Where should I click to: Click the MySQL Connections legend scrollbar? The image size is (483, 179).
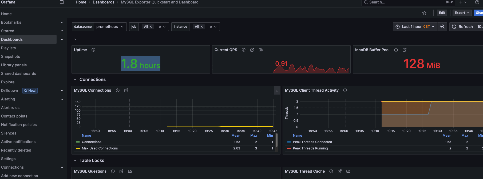[277, 140]
